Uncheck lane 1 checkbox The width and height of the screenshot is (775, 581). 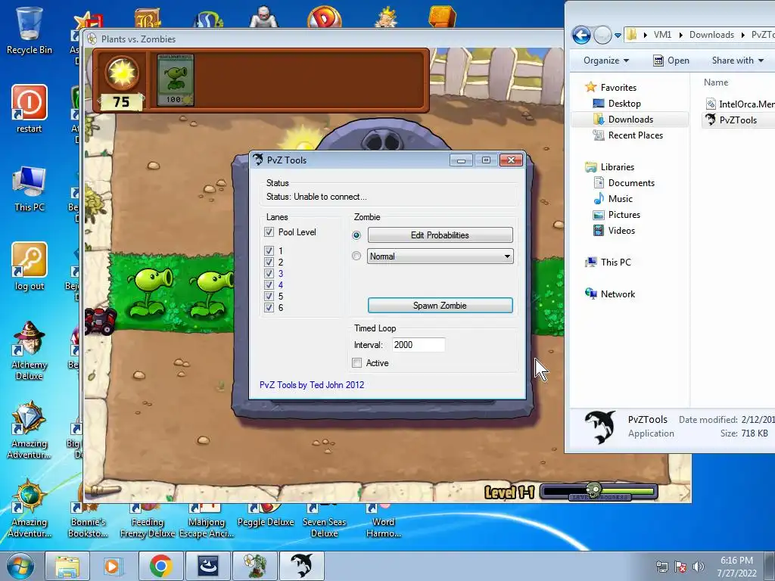pos(269,250)
